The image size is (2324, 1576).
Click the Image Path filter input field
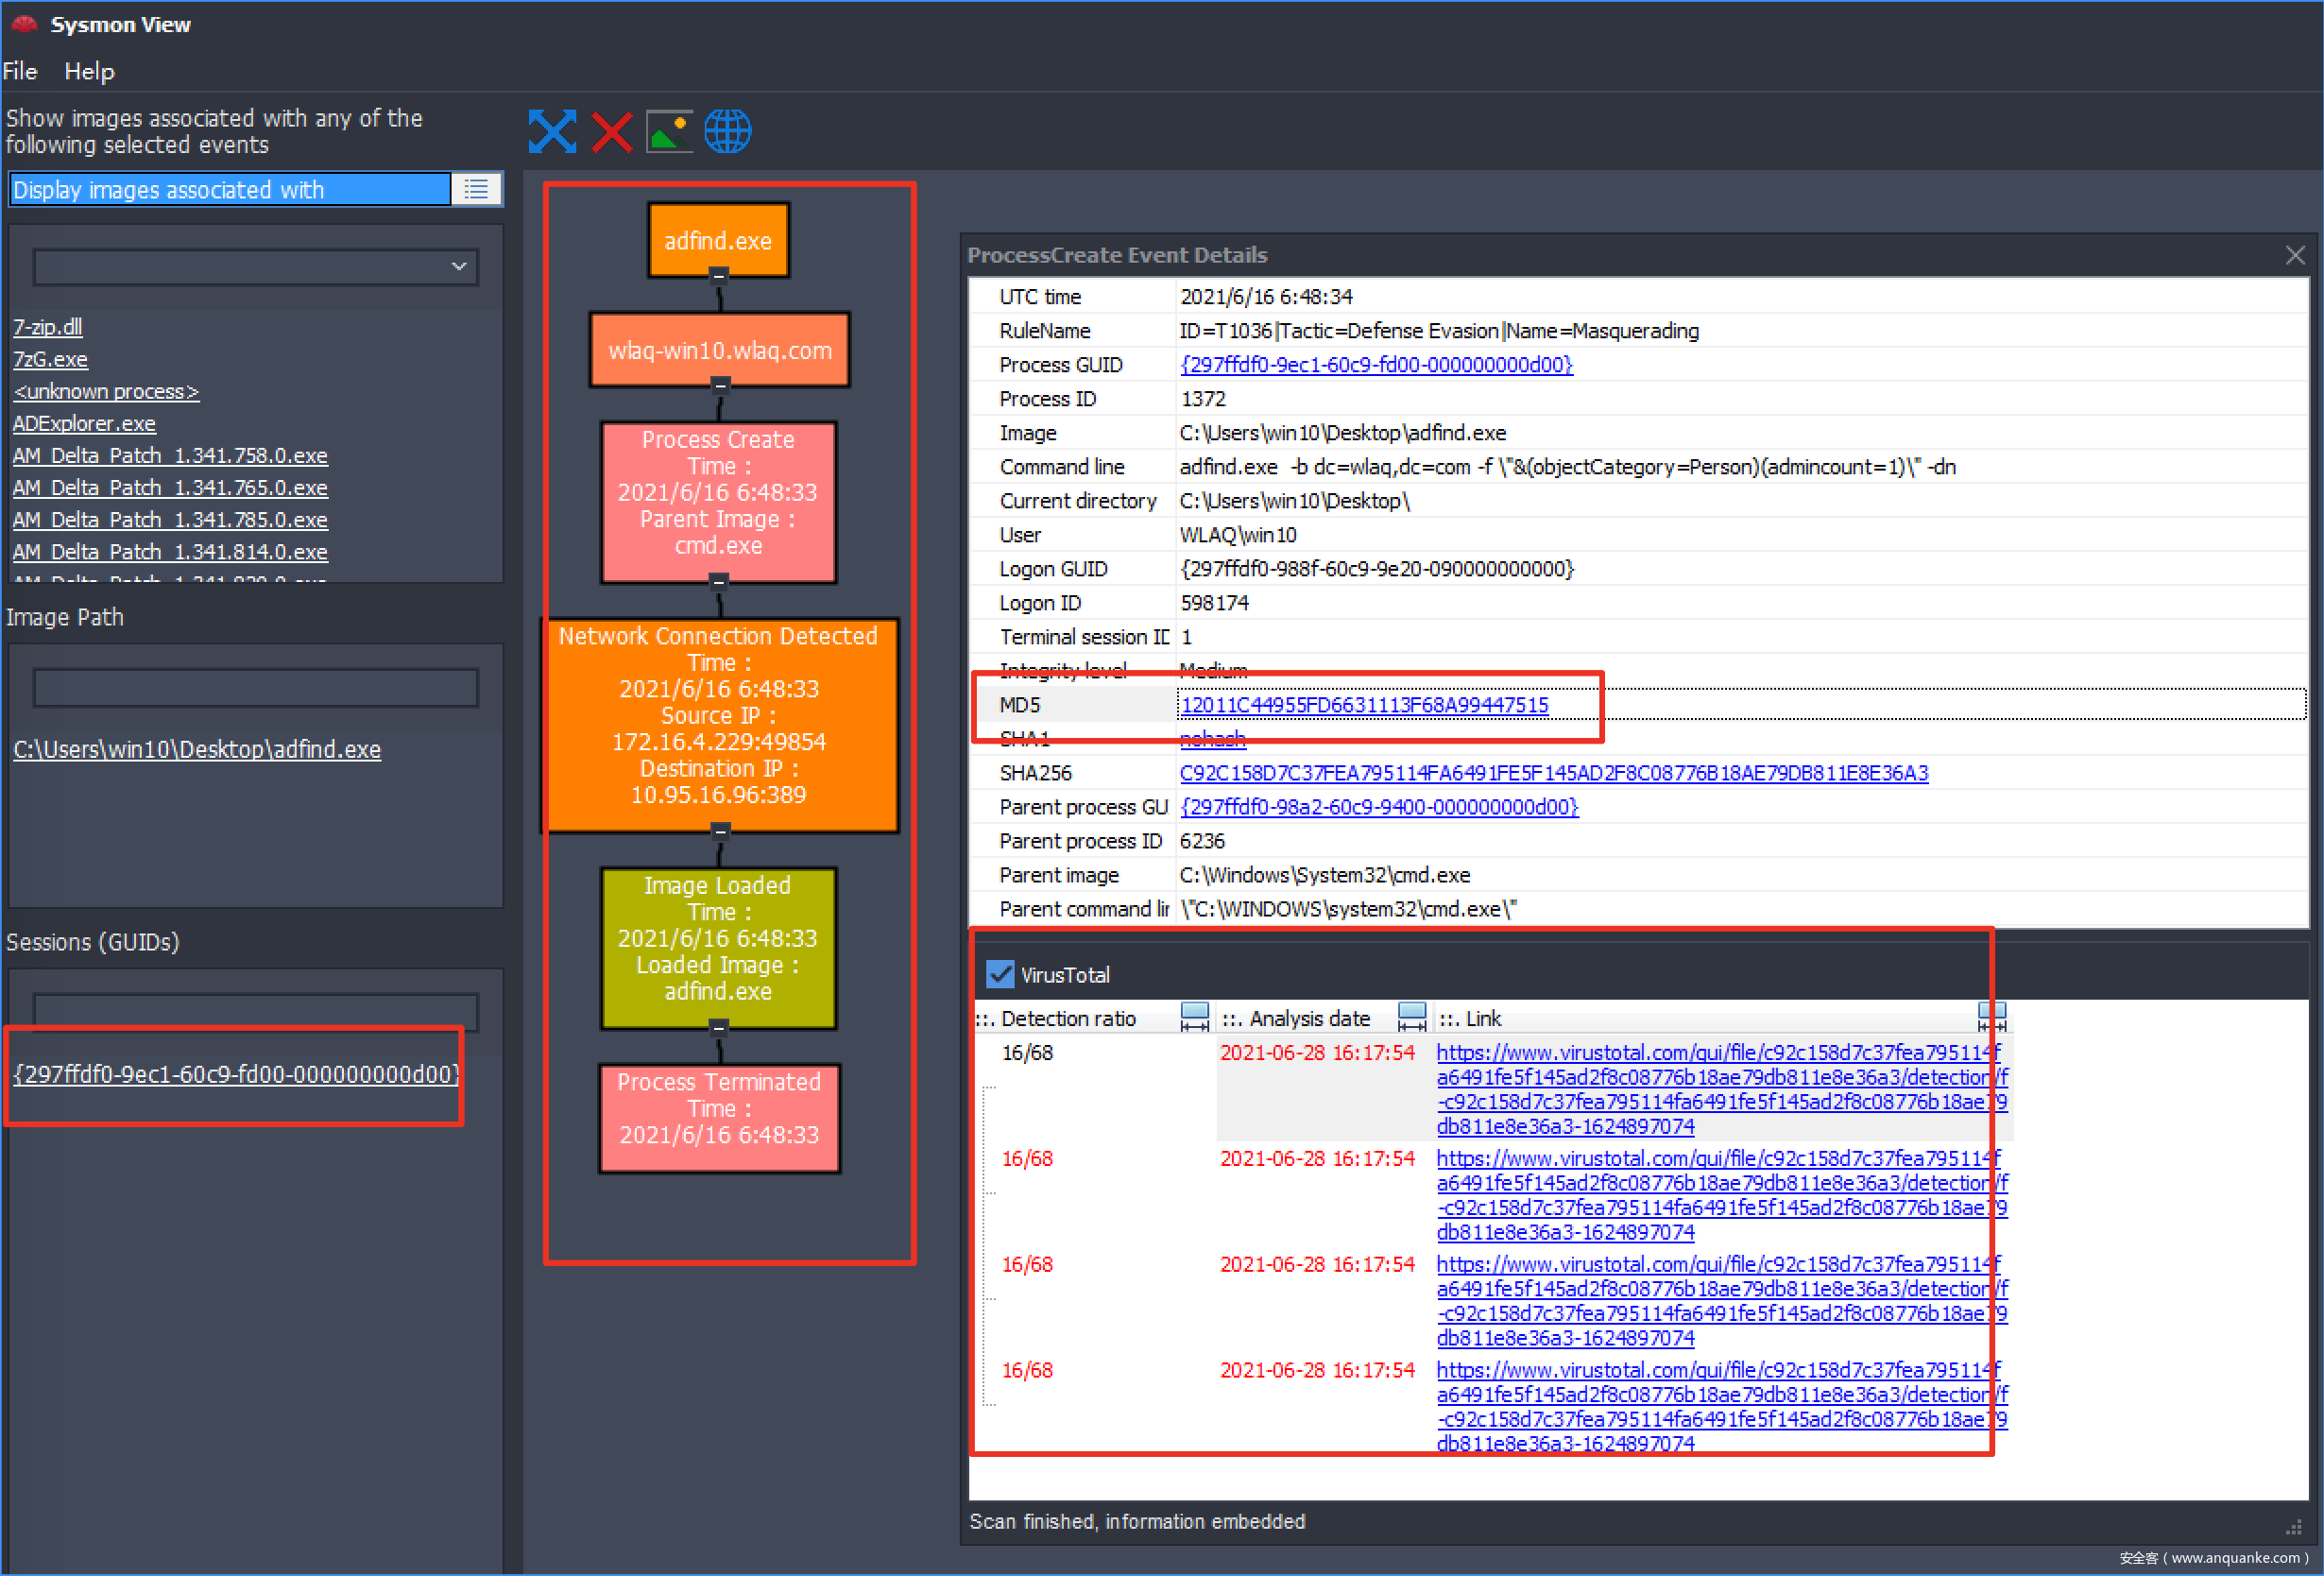pyautogui.click(x=256, y=688)
